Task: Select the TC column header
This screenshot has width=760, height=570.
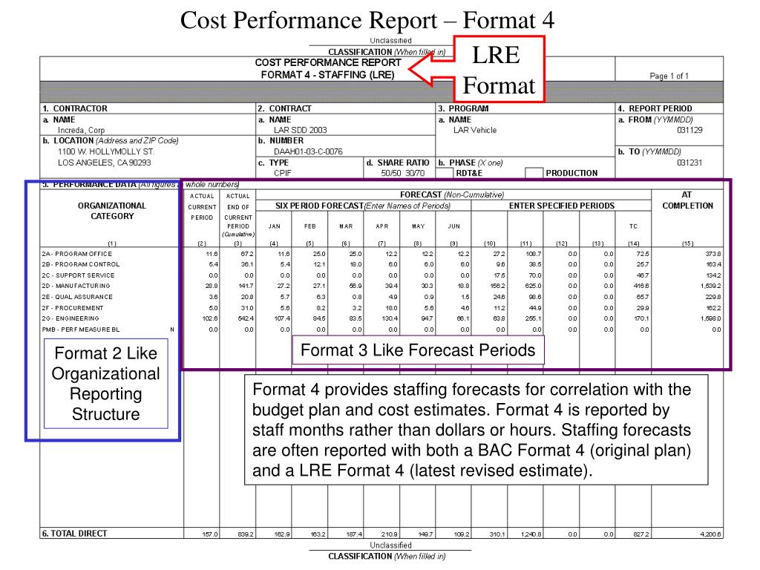Action: pyautogui.click(x=634, y=226)
